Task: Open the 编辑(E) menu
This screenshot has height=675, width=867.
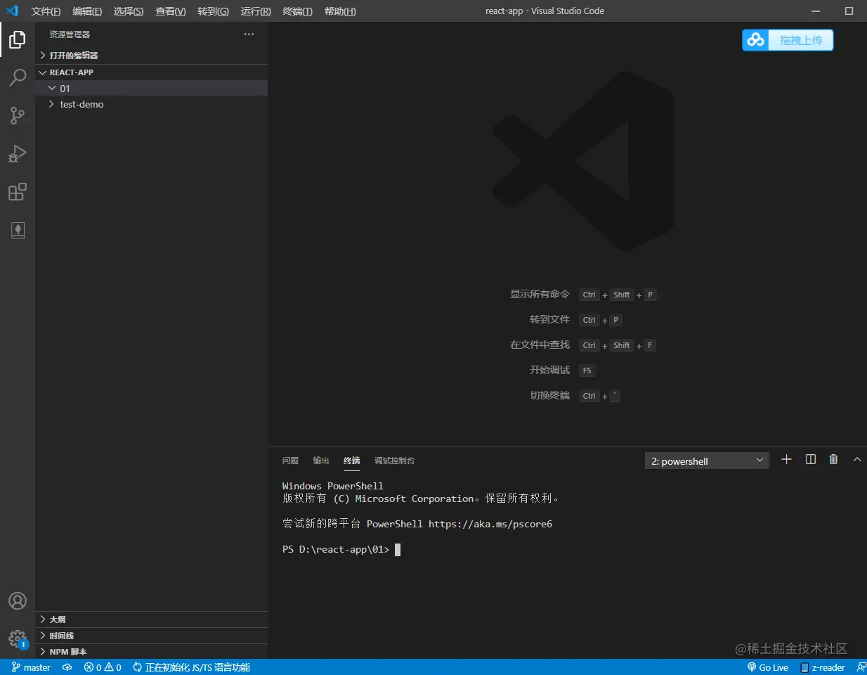Action: coord(87,11)
